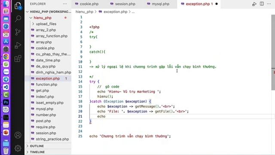This screenshot has height=155, width=275.
Task: Open the Manage gear icon
Action: point(18,148)
